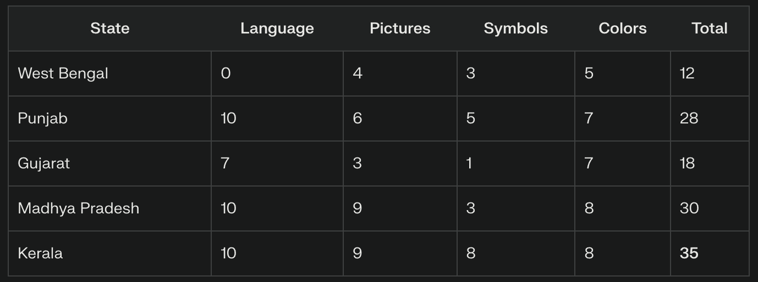Image resolution: width=758 pixels, height=282 pixels.
Task: Click the Symbols column header
Action: (x=515, y=29)
